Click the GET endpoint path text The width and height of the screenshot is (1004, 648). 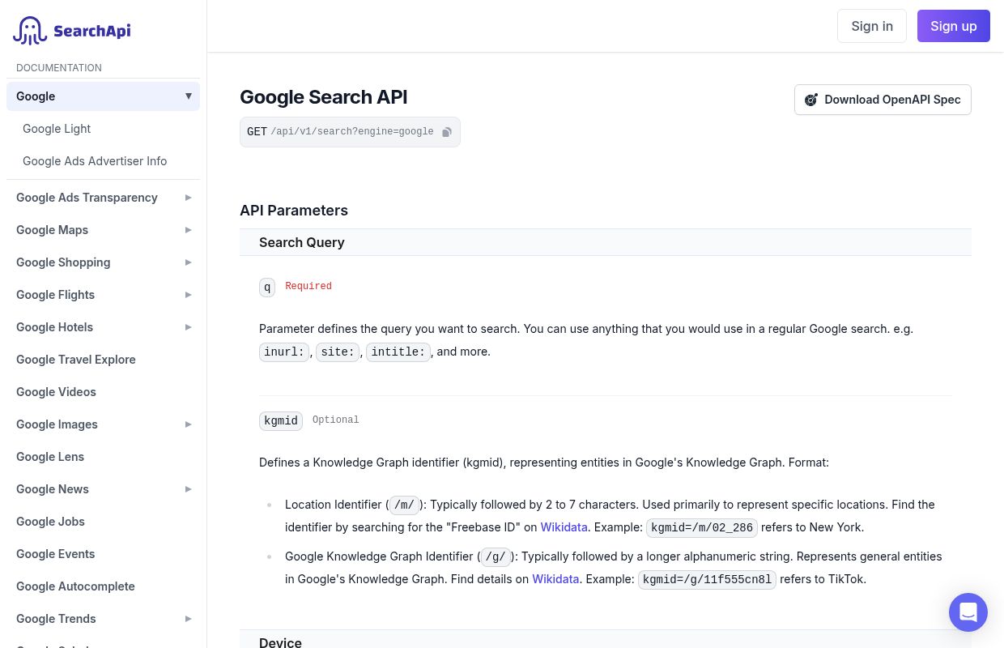[x=352, y=132]
